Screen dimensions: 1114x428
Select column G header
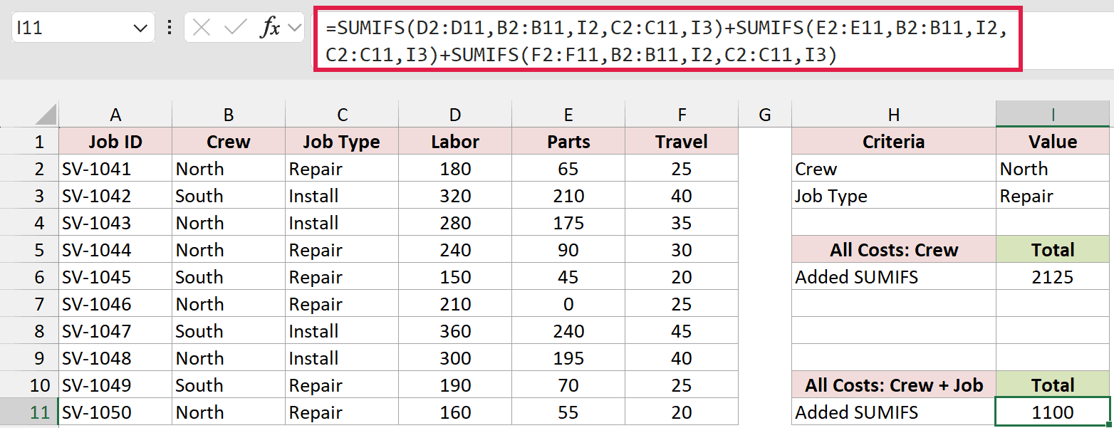click(x=765, y=115)
